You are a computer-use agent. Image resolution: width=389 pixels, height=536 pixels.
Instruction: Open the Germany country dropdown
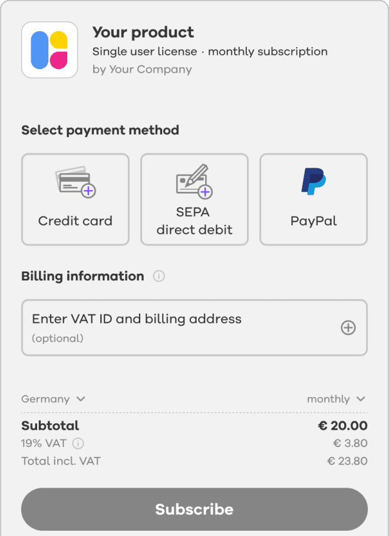tap(46, 399)
